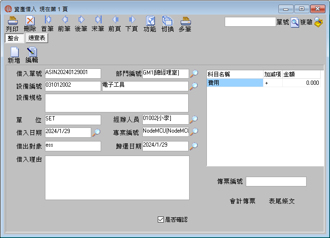Click the 部門編號 field GM1[總經理室]
This screenshot has height=238, width=330.
165,74
